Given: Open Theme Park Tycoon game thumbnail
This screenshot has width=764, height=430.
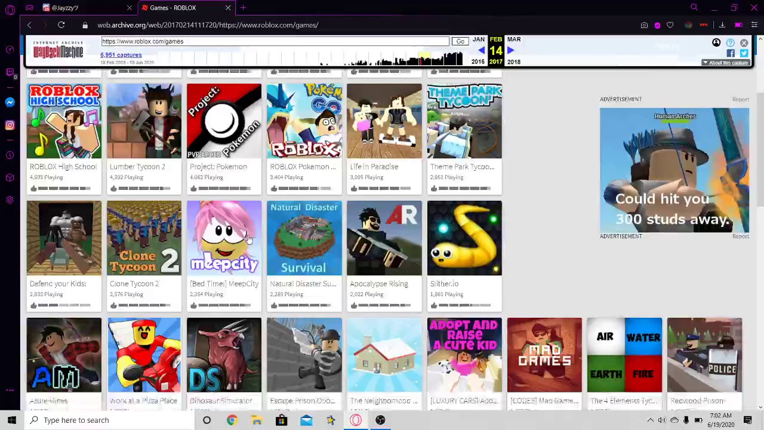Looking at the screenshot, I should 464,121.
